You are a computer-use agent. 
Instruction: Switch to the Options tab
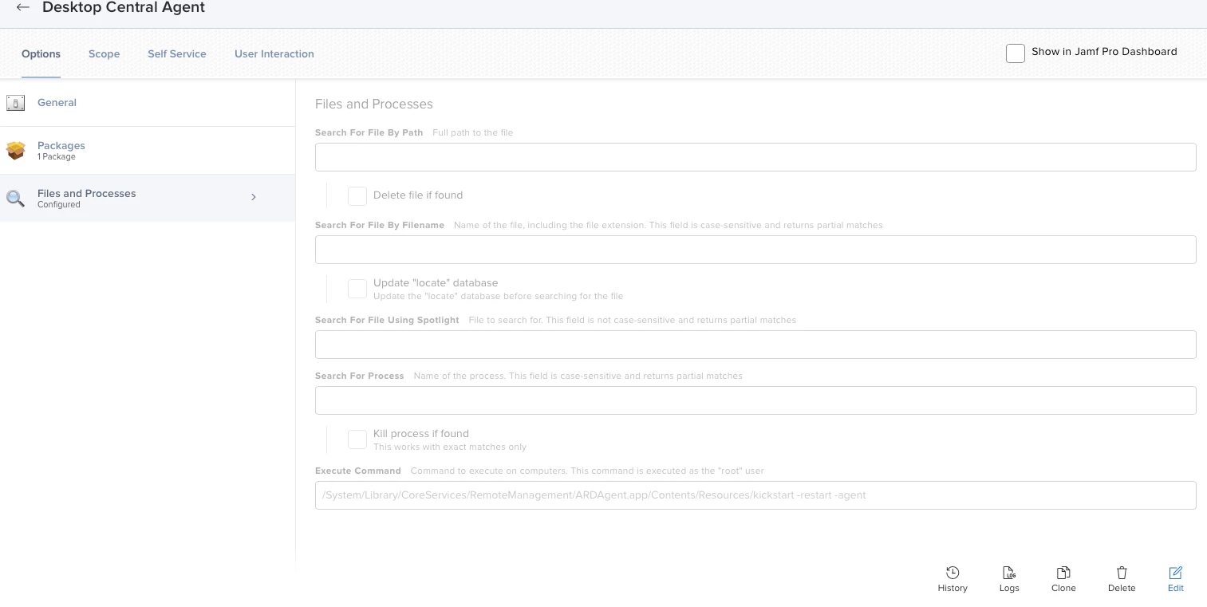click(41, 54)
